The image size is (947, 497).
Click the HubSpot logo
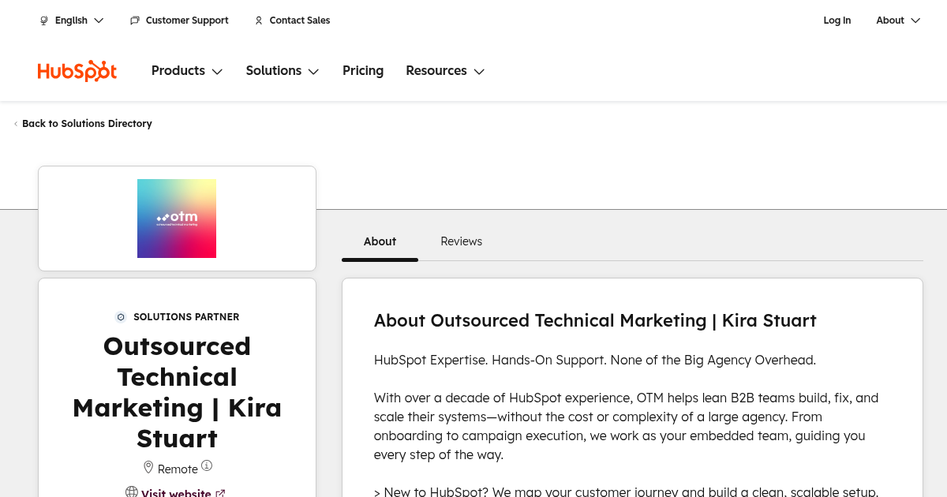[77, 71]
